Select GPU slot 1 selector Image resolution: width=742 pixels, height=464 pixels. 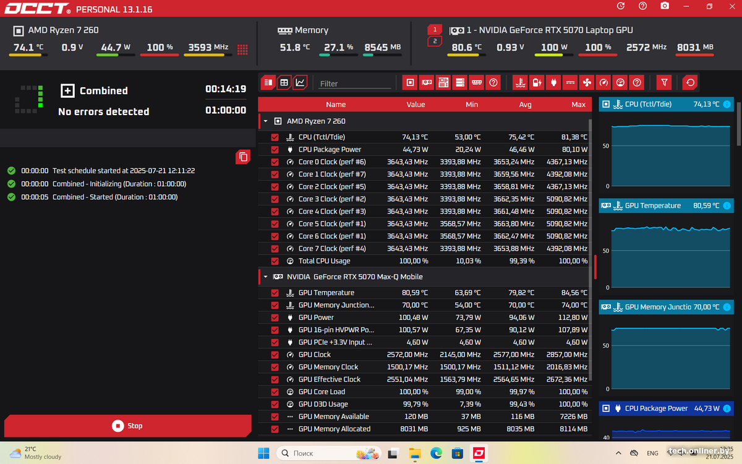pos(435,30)
